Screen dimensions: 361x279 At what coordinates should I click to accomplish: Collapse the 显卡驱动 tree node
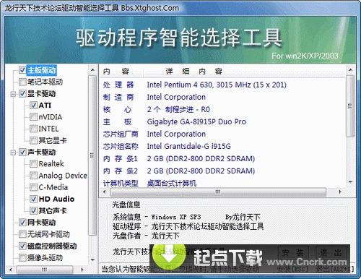(13, 94)
